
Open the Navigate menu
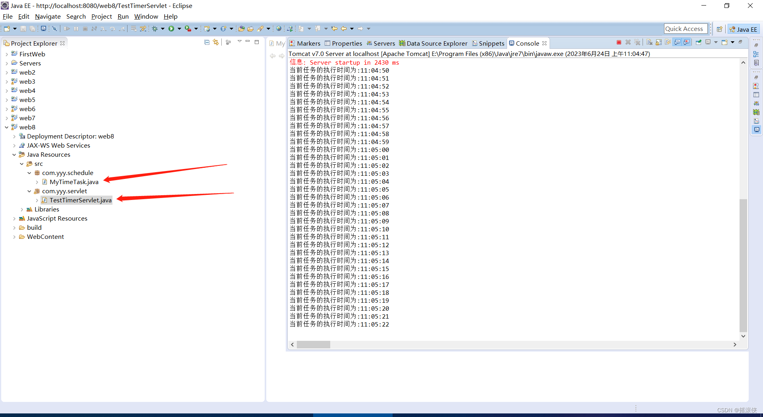48,17
